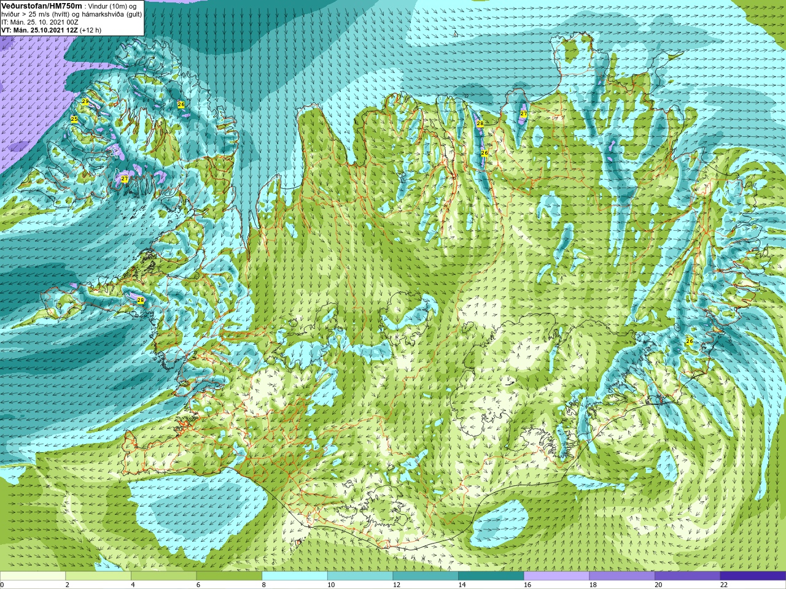Click the 6–8 m/s olive green legend swatch
786x589 pixels.
tap(229, 576)
